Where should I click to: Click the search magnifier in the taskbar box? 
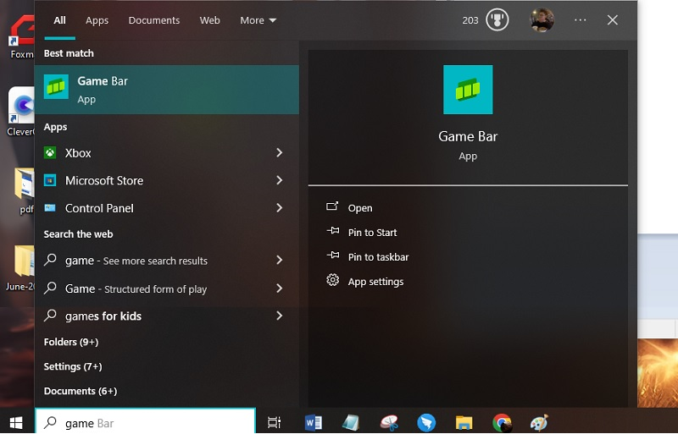(x=50, y=422)
